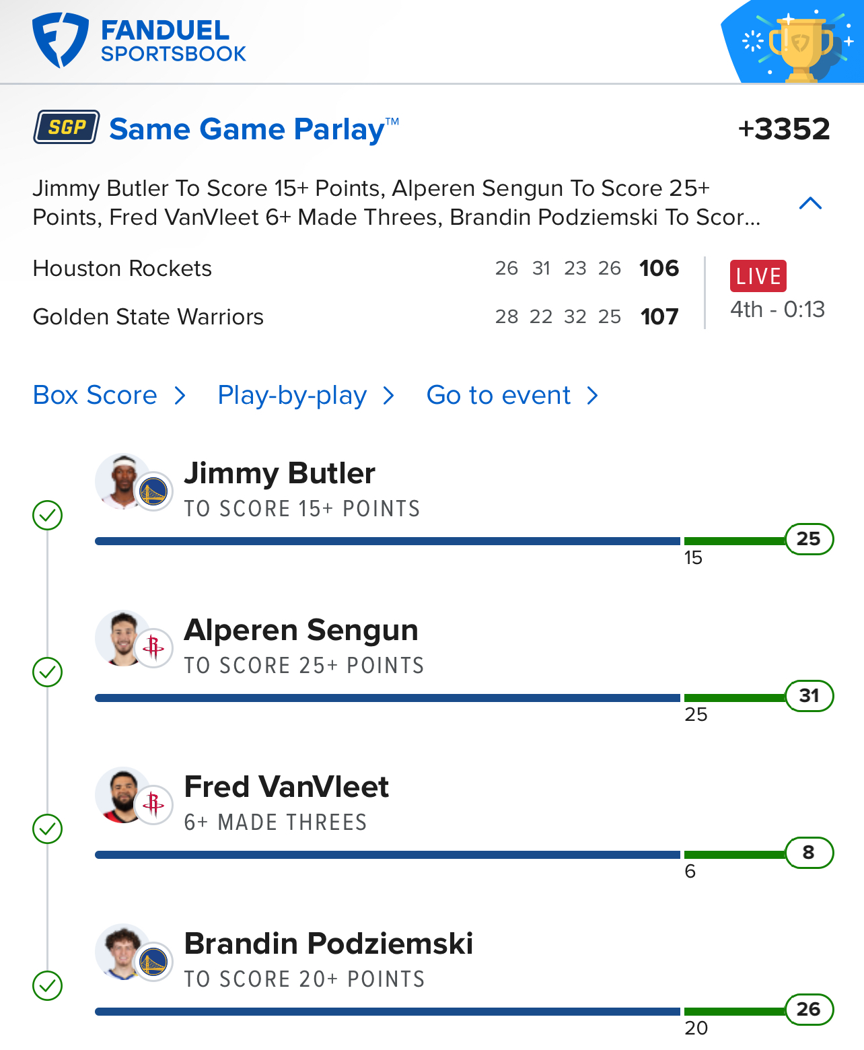Open the Go to event link
This screenshot has width=864, height=1050.
click(499, 396)
